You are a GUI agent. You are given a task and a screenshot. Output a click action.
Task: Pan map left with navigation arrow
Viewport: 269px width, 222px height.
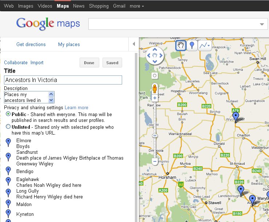pos(149,55)
